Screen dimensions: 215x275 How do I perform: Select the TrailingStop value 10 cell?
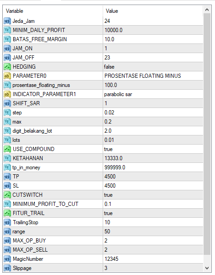(153, 222)
